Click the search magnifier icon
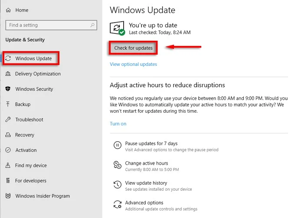 [92, 25]
